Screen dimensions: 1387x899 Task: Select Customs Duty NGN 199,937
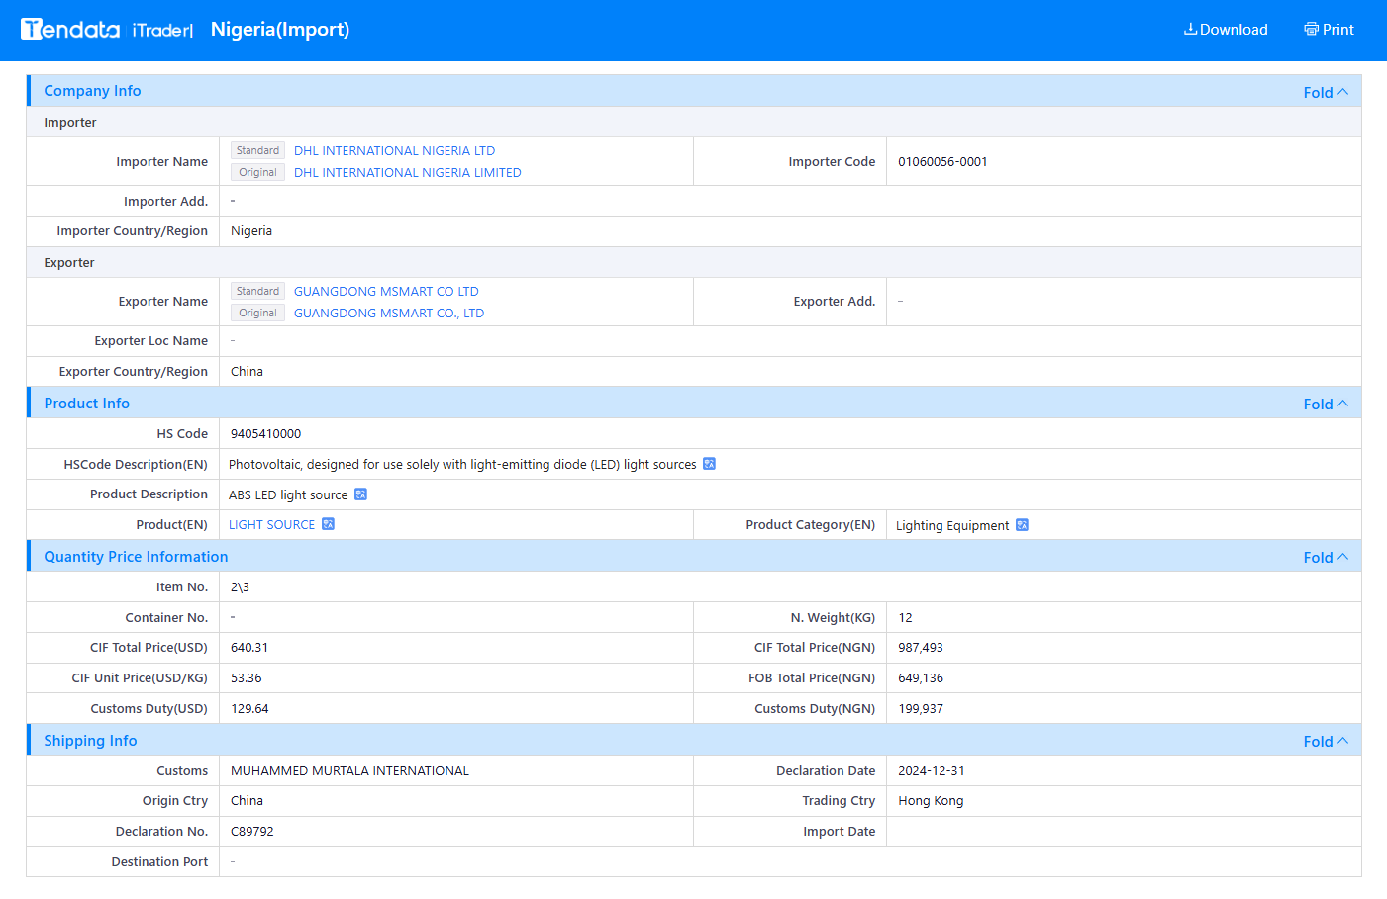coord(921,709)
